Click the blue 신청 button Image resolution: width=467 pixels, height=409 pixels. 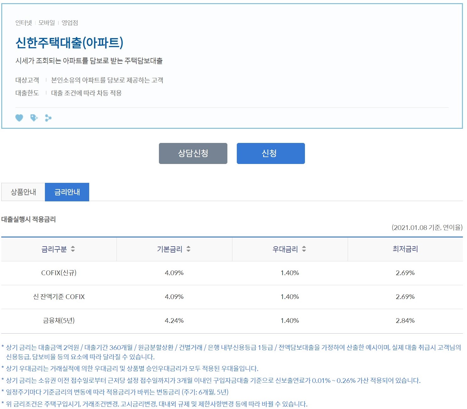(271, 153)
